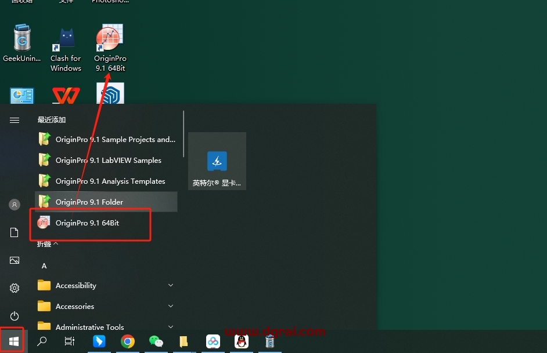This screenshot has height=353, width=547.
Task: Click the Windows Start button
Action: (13, 341)
